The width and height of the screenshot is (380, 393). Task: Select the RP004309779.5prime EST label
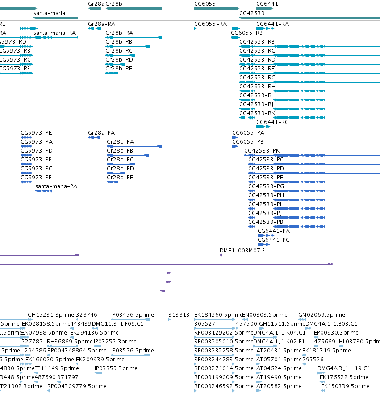77,386
